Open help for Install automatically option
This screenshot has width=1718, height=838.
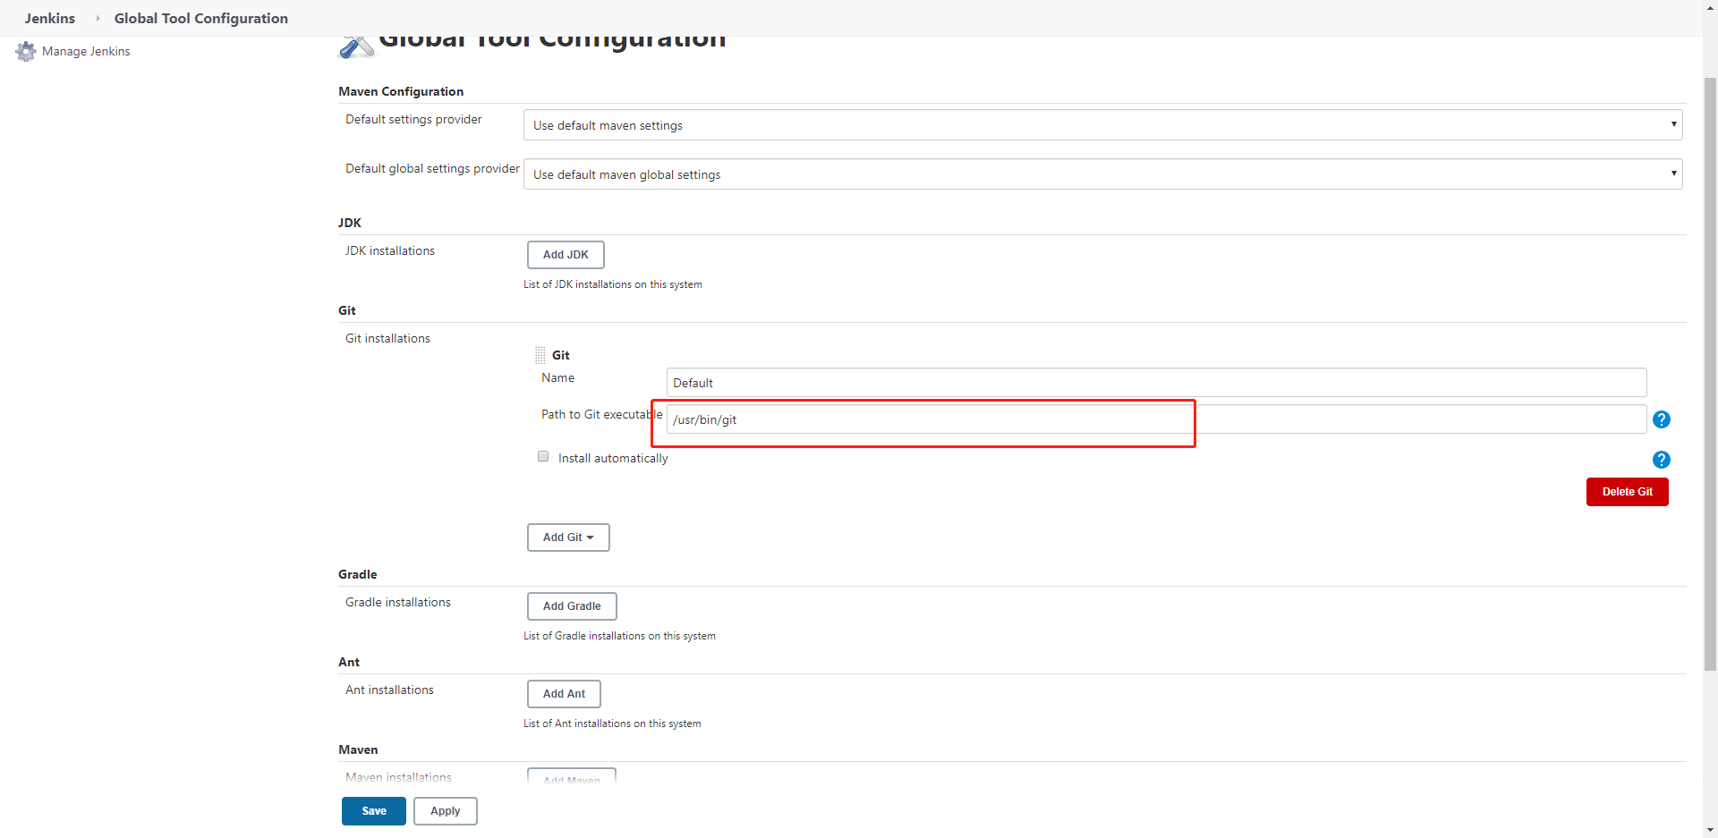(x=1662, y=460)
